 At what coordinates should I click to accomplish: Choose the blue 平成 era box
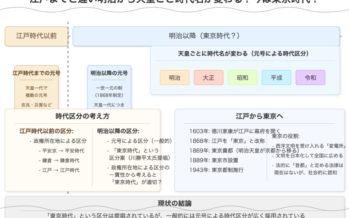click(276, 78)
